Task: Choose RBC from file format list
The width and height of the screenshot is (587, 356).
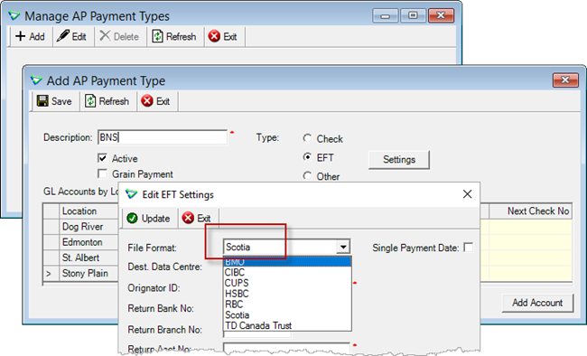Action: pos(287,304)
